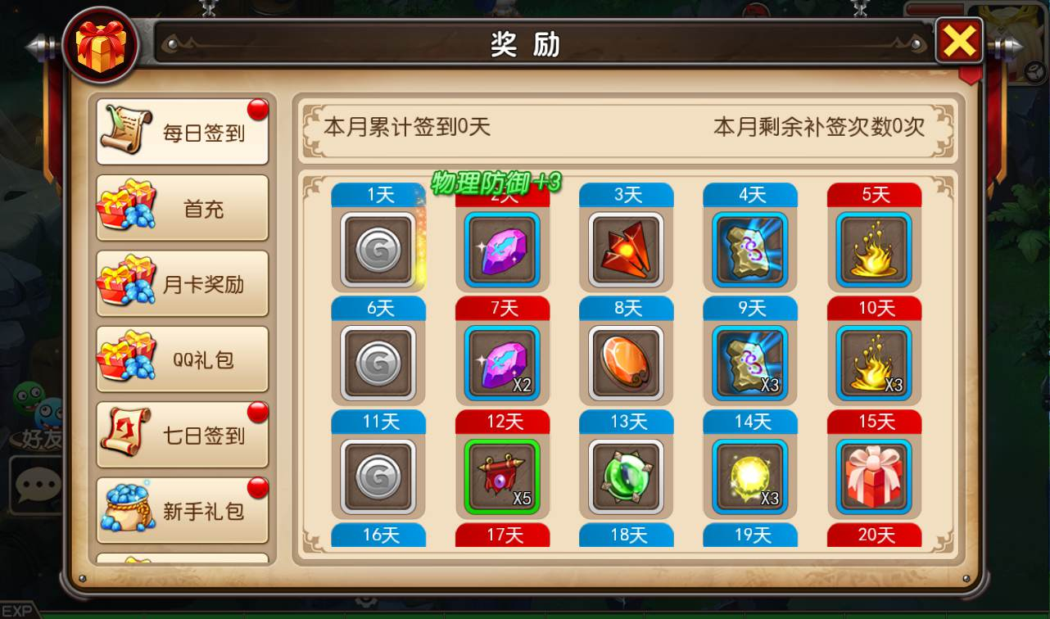Close the 奖励 rewards window
Screen dimensions: 1050x619
(960, 41)
